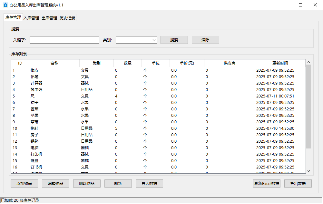Click the 导出数据 button

[x=298, y=183]
